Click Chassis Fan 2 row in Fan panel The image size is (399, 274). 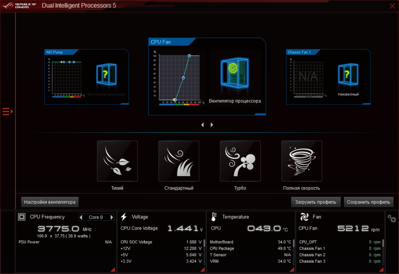click(x=340, y=255)
